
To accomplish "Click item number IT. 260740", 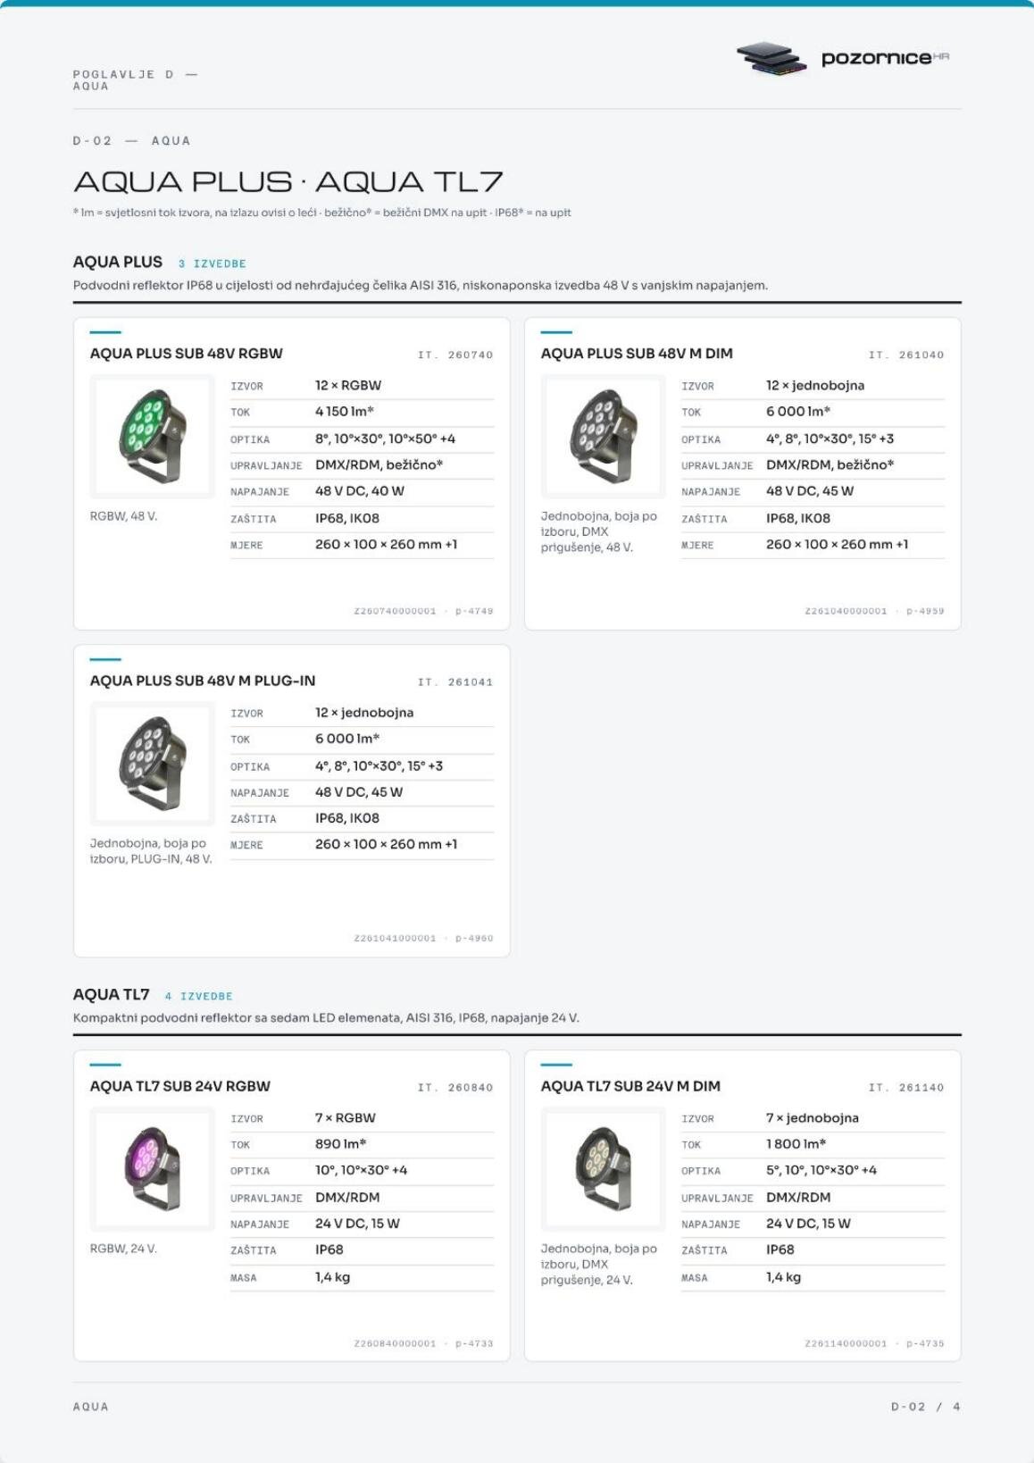I will coord(455,355).
